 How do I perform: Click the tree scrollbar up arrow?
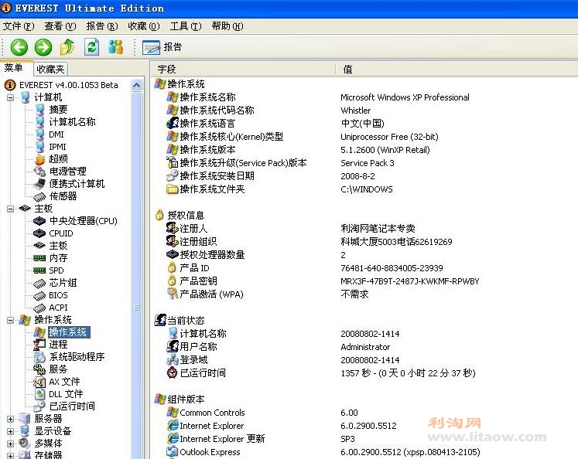pyautogui.click(x=136, y=86)
